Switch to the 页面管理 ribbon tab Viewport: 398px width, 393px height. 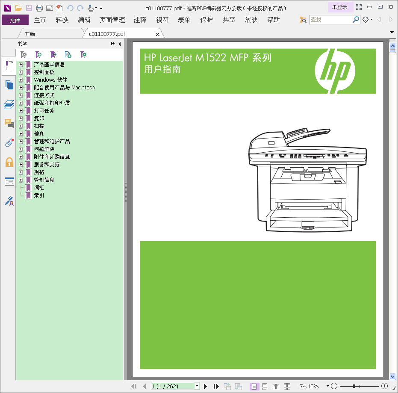pos(112,20)
